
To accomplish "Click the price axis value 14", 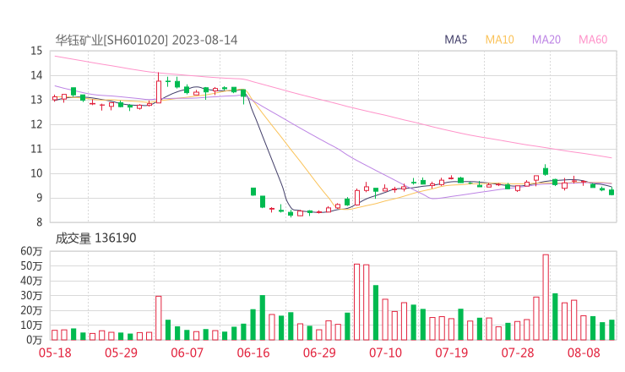I will point(36,75).
